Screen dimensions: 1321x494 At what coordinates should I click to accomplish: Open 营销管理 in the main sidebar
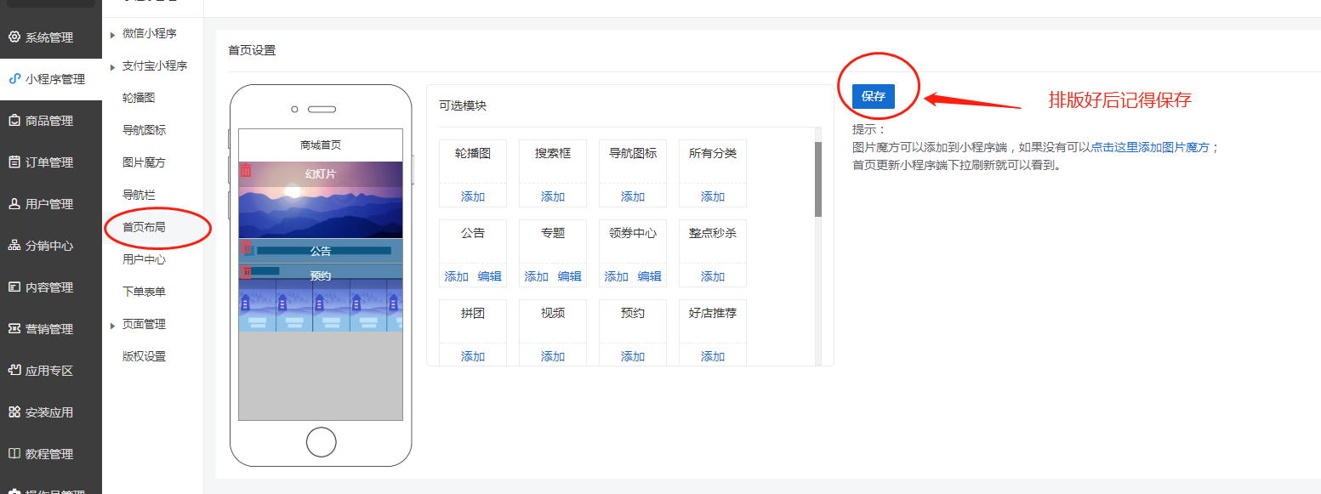pyautogui.click(x=49, y=329)
